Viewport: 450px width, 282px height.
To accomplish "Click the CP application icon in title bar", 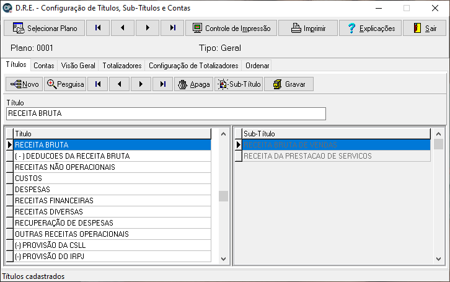I will tap(7, 8).
